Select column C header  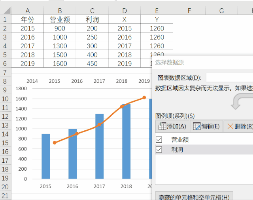coord(92,11)
